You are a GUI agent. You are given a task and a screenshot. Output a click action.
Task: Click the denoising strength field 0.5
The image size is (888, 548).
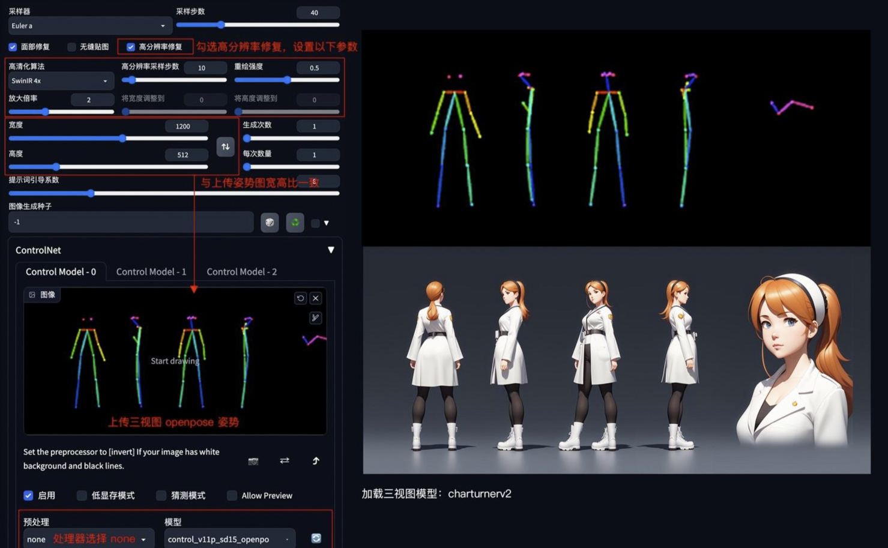tap(318, 67)
